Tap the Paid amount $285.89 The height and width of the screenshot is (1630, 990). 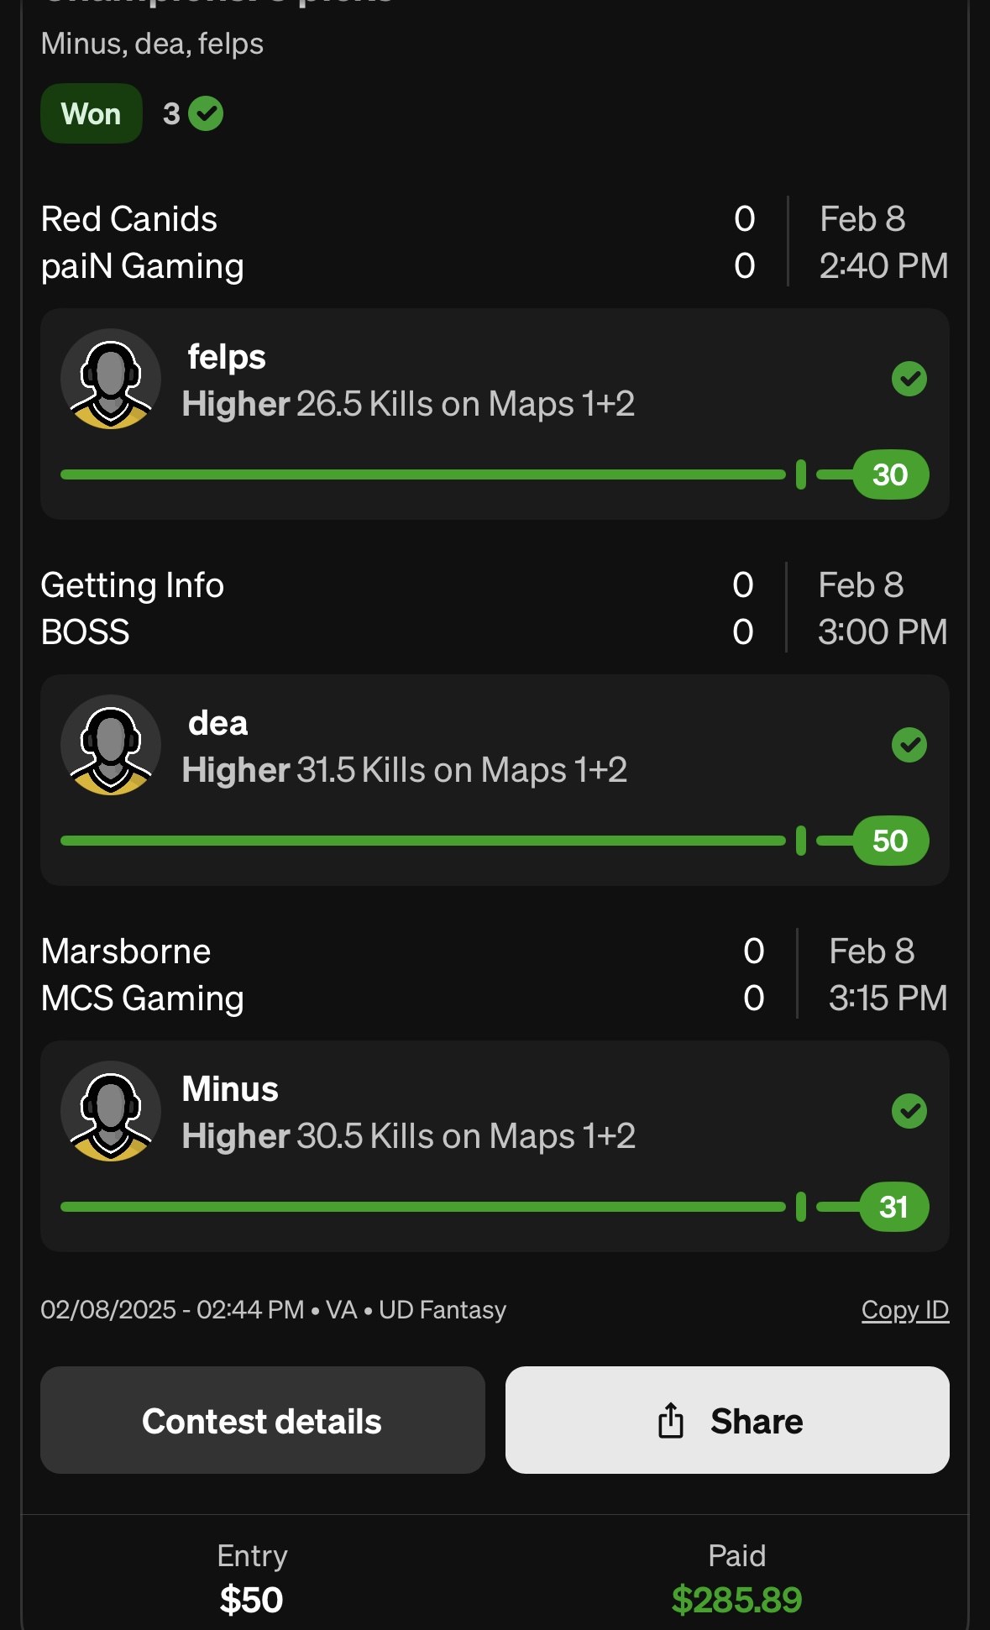pyautogui.click(x=737, y=1600)
